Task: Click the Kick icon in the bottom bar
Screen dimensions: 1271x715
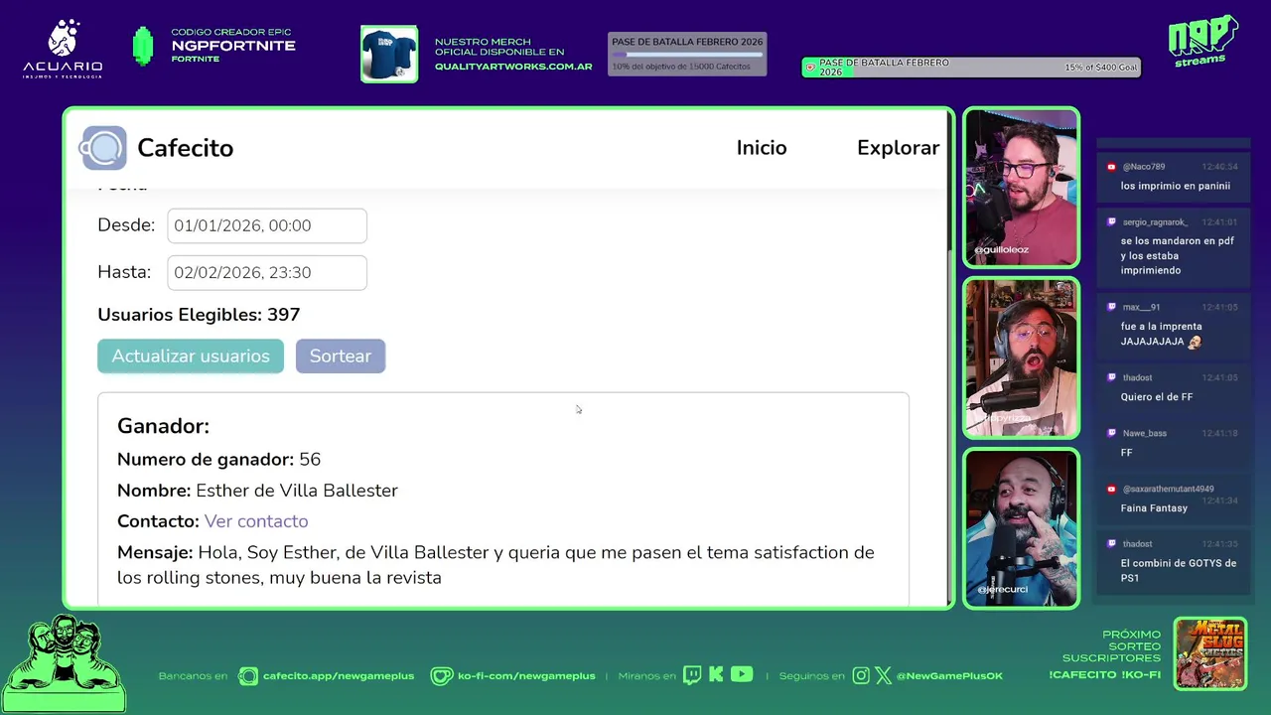Action: pyautogui.click(x=716, y=675)
